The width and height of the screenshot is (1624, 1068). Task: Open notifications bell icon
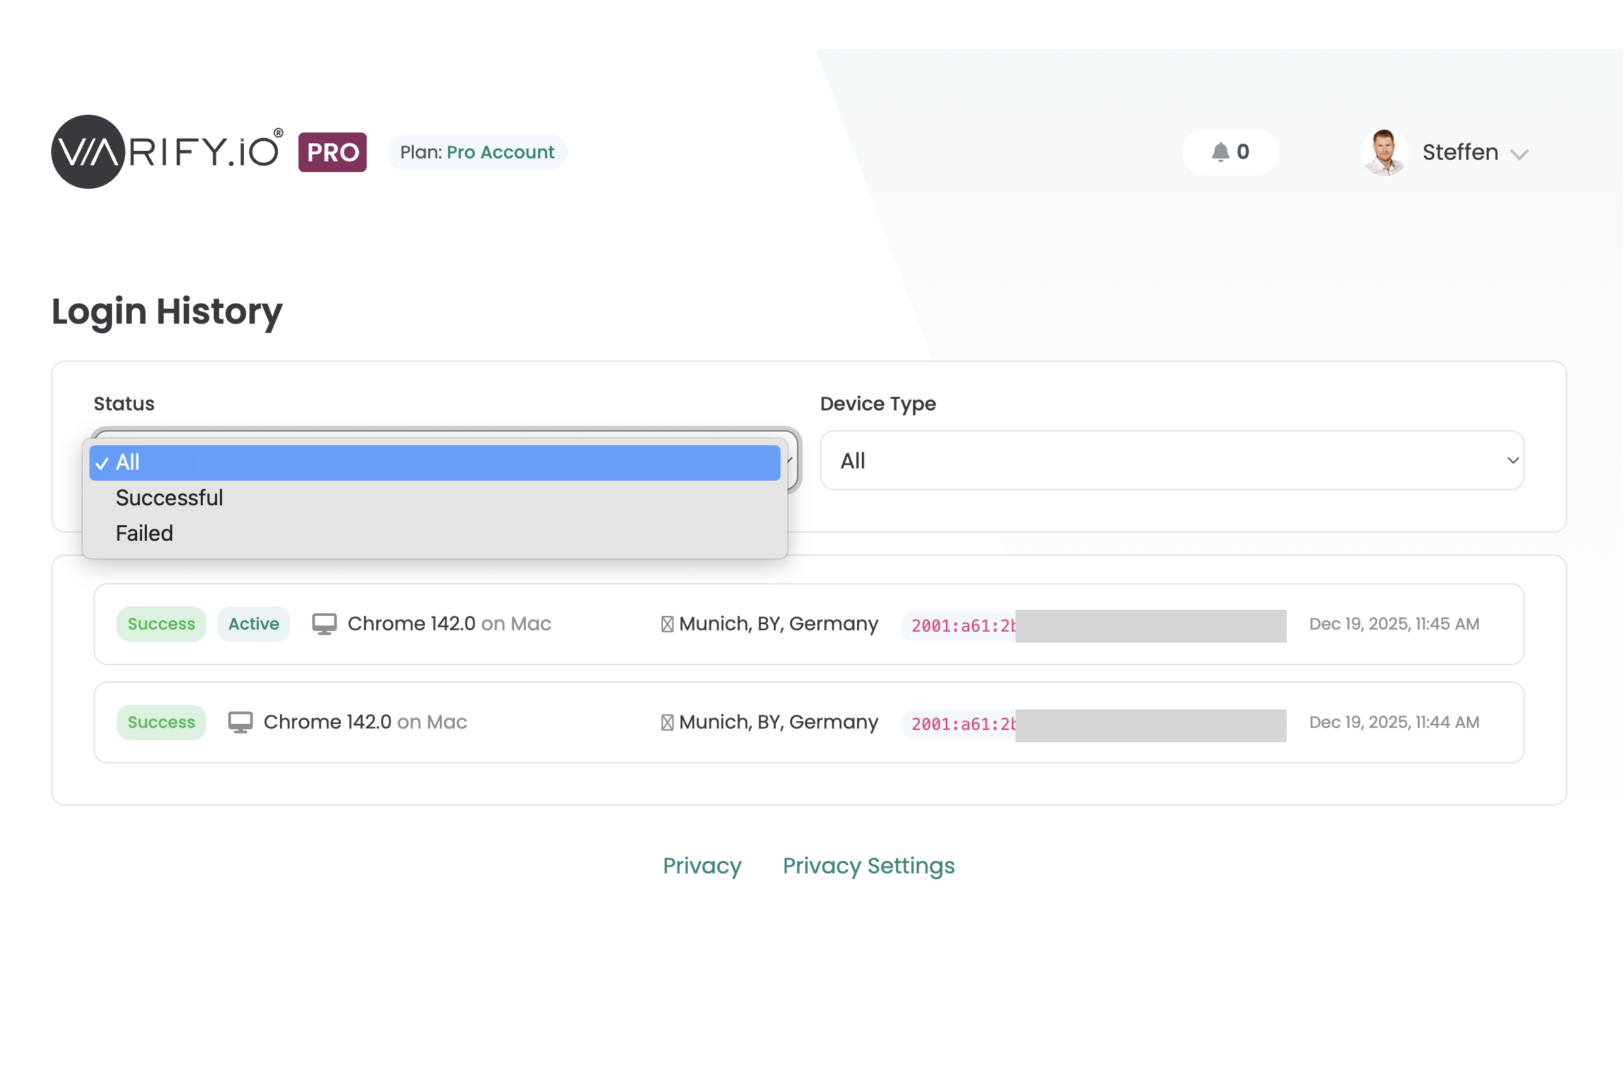pyautogui.click(x=1220, y=152)
